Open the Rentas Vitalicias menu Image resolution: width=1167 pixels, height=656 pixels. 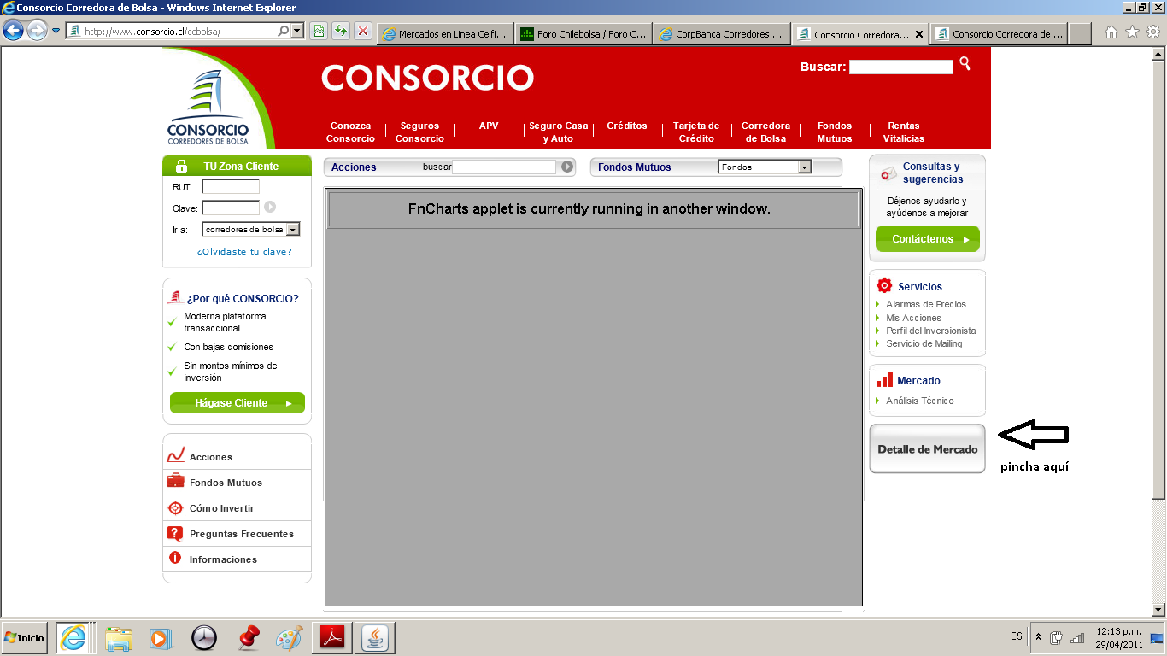pos(904,132)
